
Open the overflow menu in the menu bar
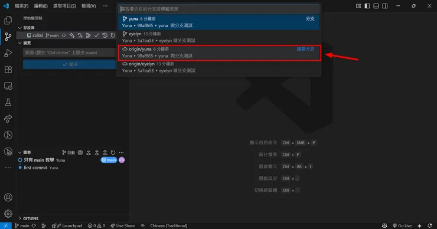[105, 6]
